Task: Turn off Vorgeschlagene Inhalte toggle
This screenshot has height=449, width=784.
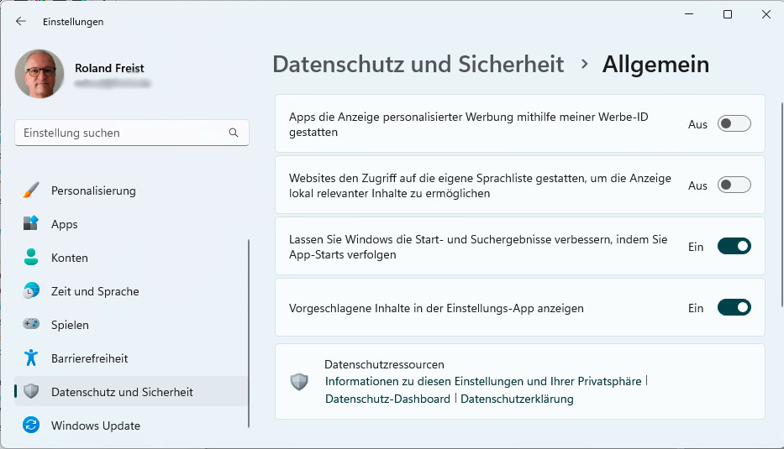Action: [x=734, y=307]
